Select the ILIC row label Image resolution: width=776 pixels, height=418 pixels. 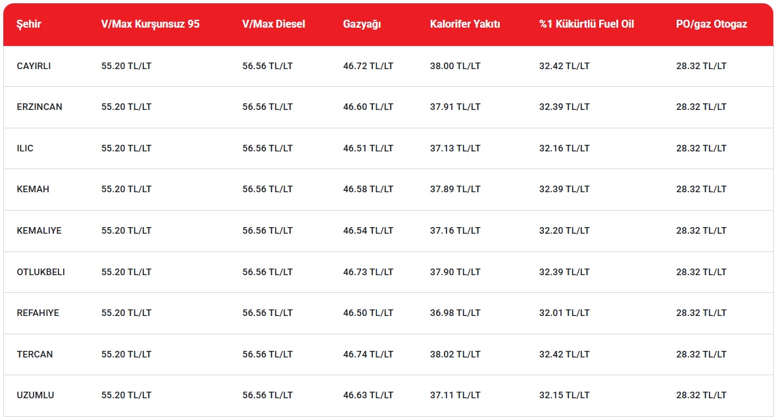point(25,148)
